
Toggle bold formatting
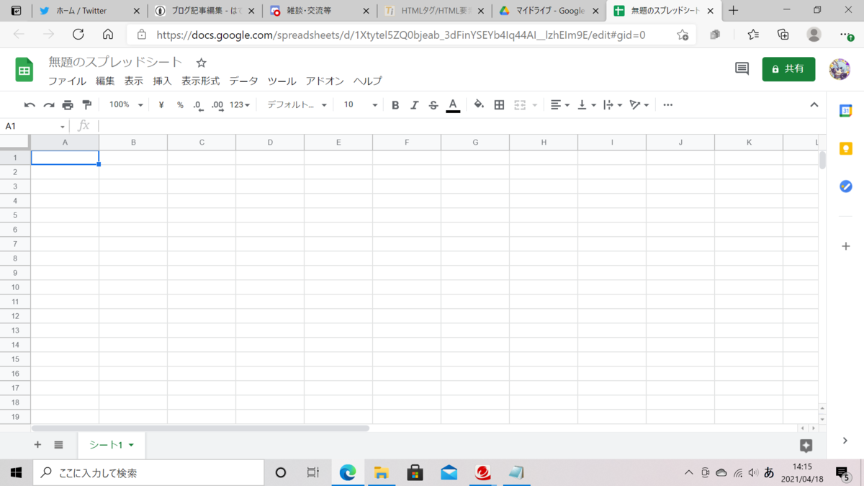coord(395,104)
